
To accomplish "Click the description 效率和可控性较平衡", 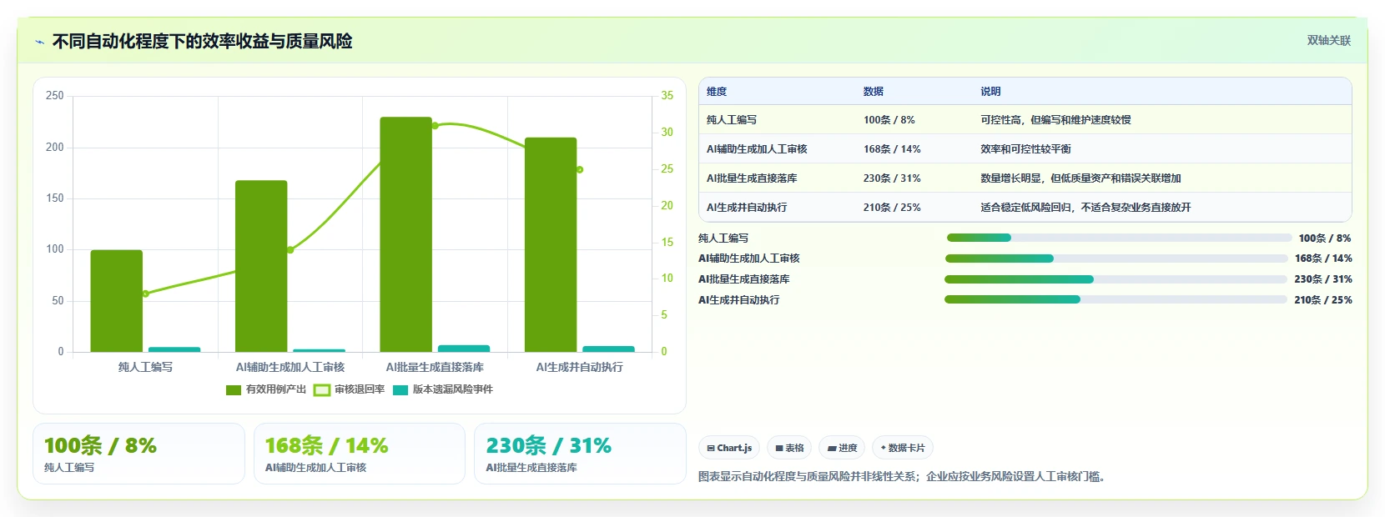I will click(x=1025, y=149).
